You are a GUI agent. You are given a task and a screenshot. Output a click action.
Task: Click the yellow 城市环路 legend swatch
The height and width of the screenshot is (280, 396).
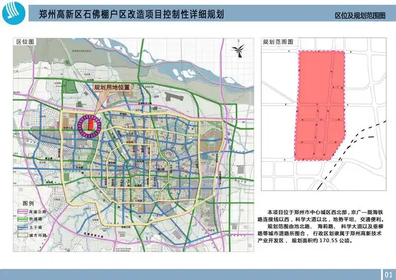click(x=22, y=235)
